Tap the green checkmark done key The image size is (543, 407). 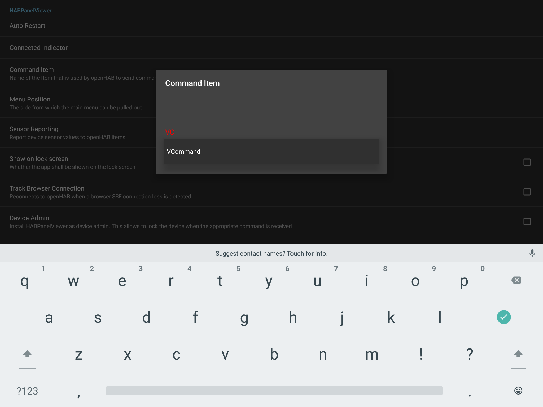click(x=503, y=317)
